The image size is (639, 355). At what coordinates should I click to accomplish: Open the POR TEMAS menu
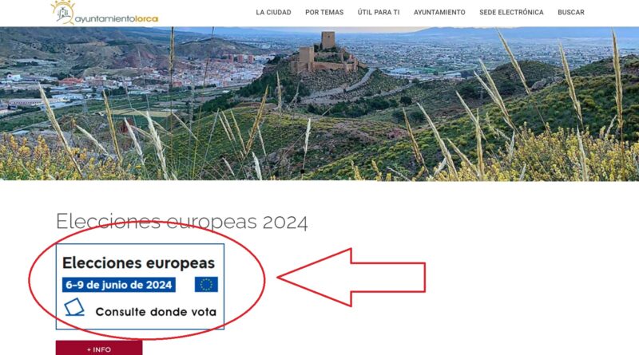pos(324,13)
